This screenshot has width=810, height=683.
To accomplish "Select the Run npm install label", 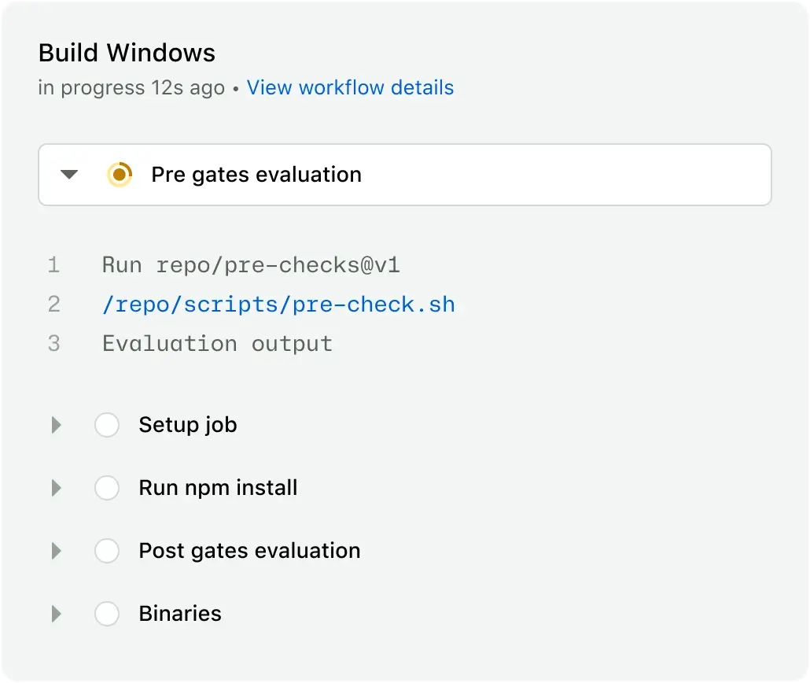I will pyautogui.click(x=218, y=488).
